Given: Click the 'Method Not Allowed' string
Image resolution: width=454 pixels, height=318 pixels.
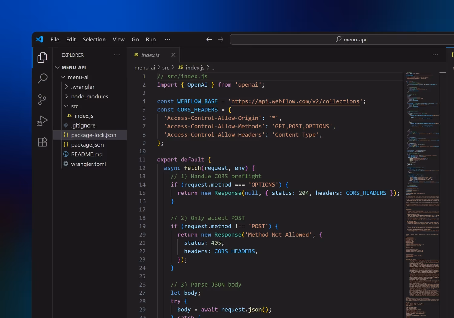Looking at the screenshot, I should pyautogui.click(x=278, y=235).
